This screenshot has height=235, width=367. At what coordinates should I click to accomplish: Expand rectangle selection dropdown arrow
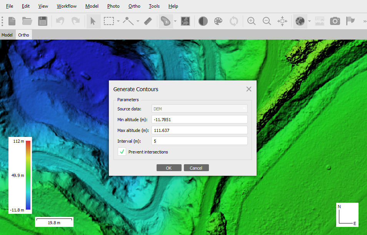coord(118,21)
